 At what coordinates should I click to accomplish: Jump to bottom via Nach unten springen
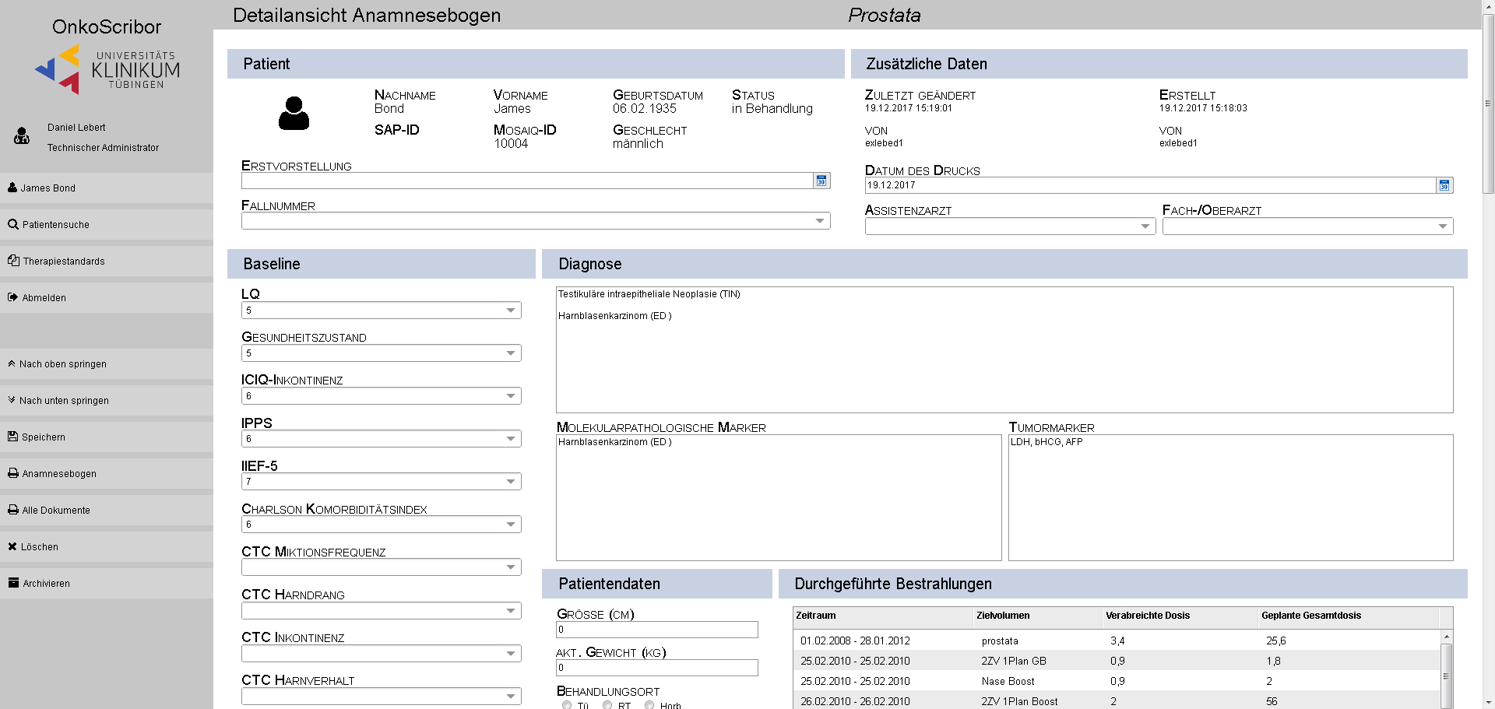point(107,400)
